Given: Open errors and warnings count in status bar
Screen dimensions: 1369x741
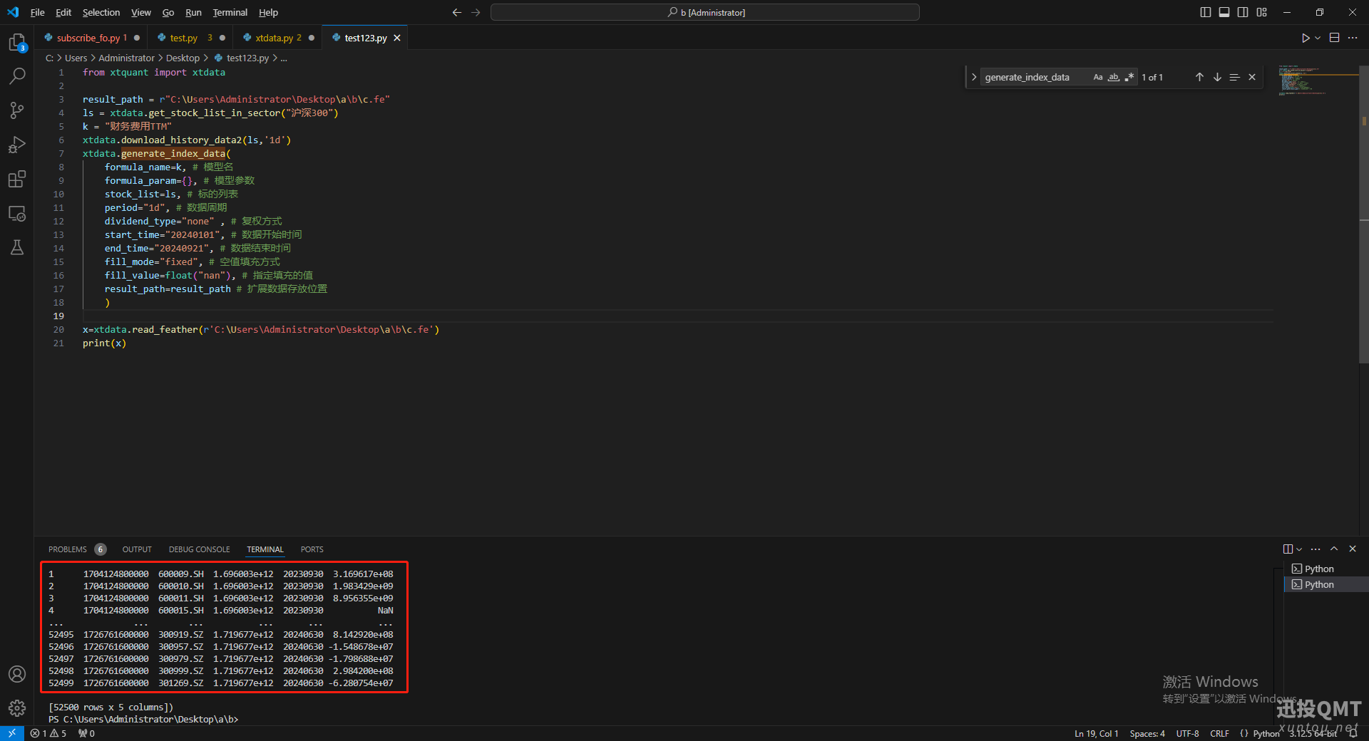Looking at the screenshot, I should pyautogui.click(x=48, y=733).
